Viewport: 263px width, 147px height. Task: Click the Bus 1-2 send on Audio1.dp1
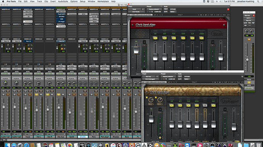click(6, 41)
